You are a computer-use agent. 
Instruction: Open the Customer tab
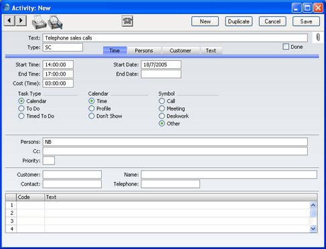[180, 51]
